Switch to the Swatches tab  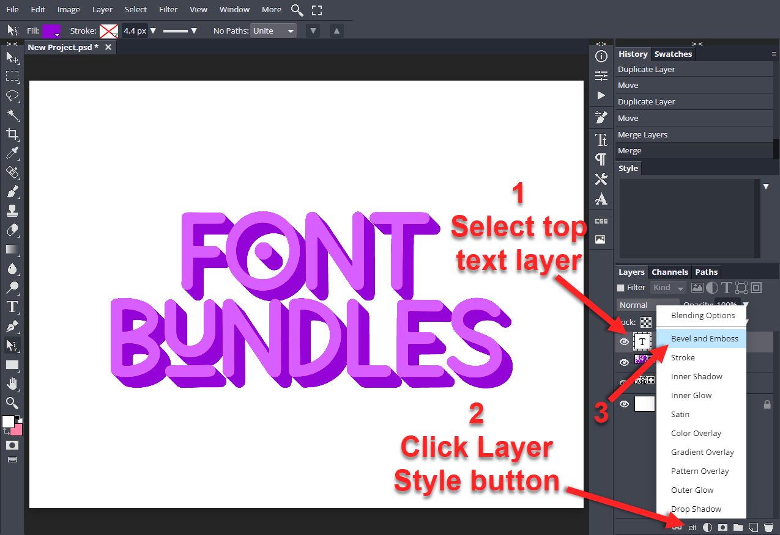coord(673,54)
